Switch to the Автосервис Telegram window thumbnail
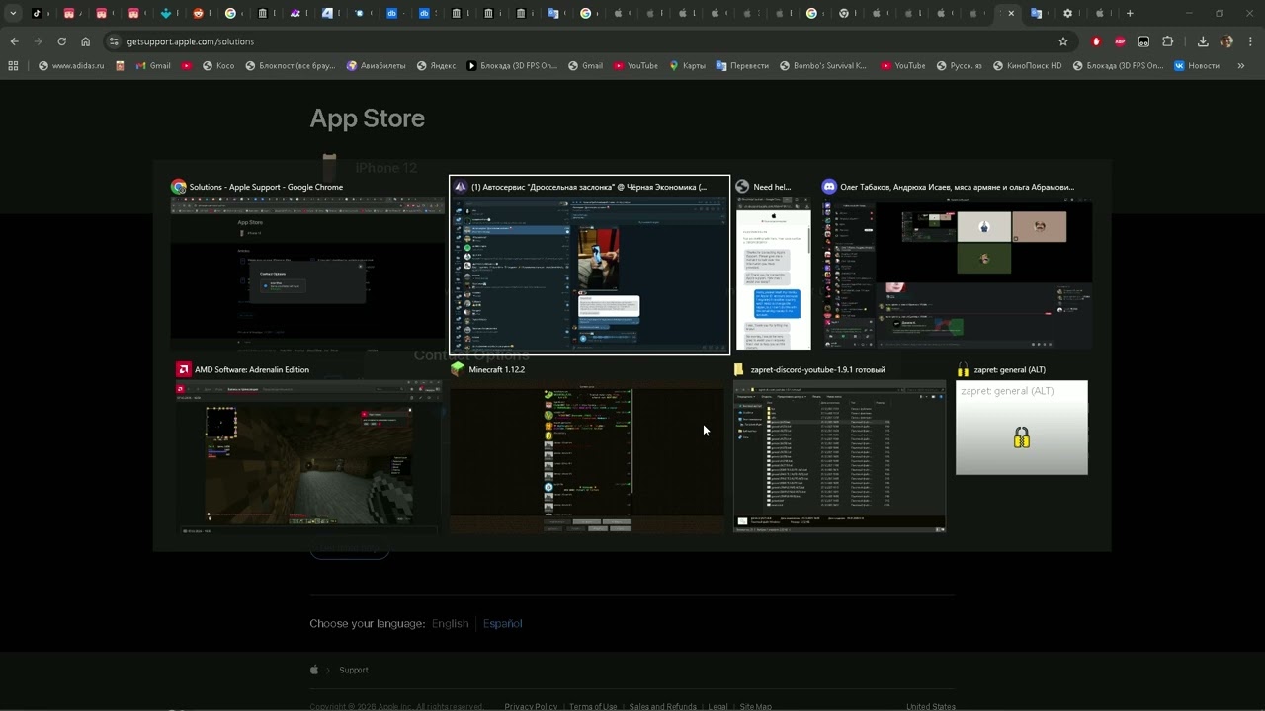 [590, 264]
